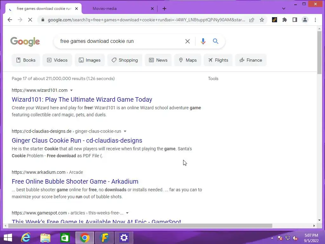Click the https://www.arkadium.com › Arcade URL text

click(47, 172)
